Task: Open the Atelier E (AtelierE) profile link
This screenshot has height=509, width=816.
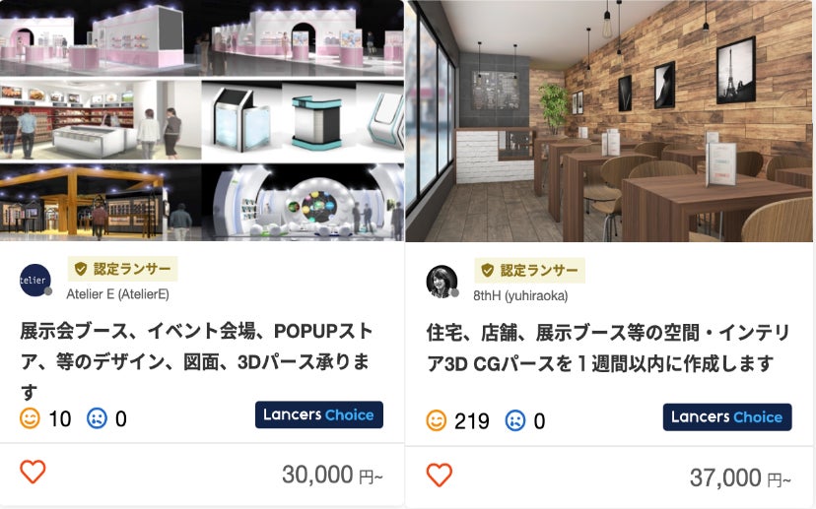Action: pos(117,294)
